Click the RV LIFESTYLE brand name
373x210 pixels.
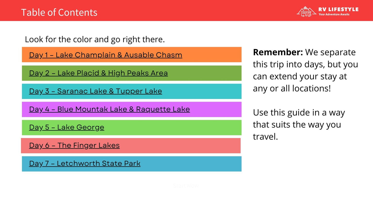point(338,9)
